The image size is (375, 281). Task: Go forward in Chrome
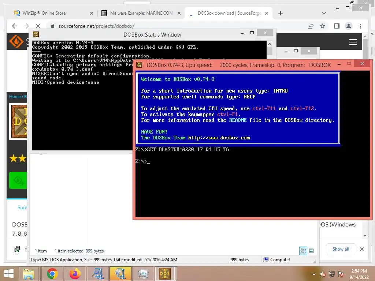click(x=26, y=26)
